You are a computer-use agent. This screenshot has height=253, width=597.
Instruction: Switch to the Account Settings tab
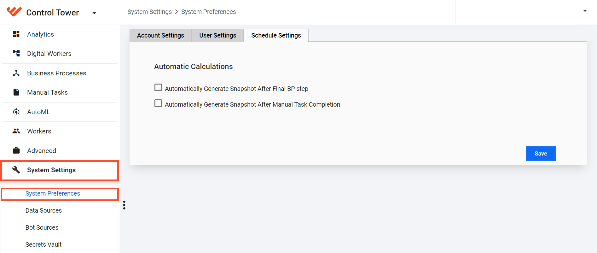(160, 35)
